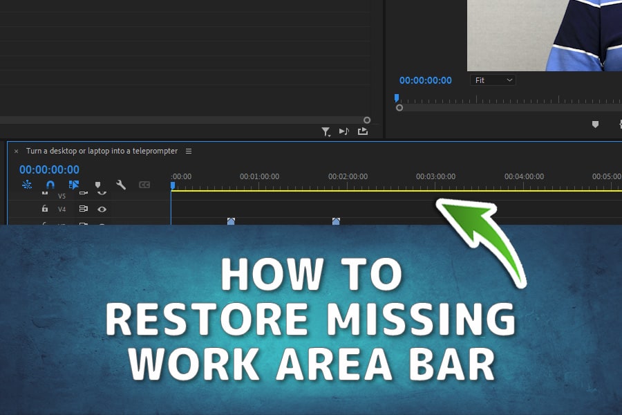Select the Captions CC icon in the timeline
622x415 pixels.
[x=144, y=185]
